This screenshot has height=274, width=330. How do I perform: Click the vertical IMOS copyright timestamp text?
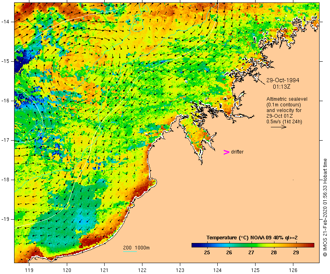tap(325, 208)
